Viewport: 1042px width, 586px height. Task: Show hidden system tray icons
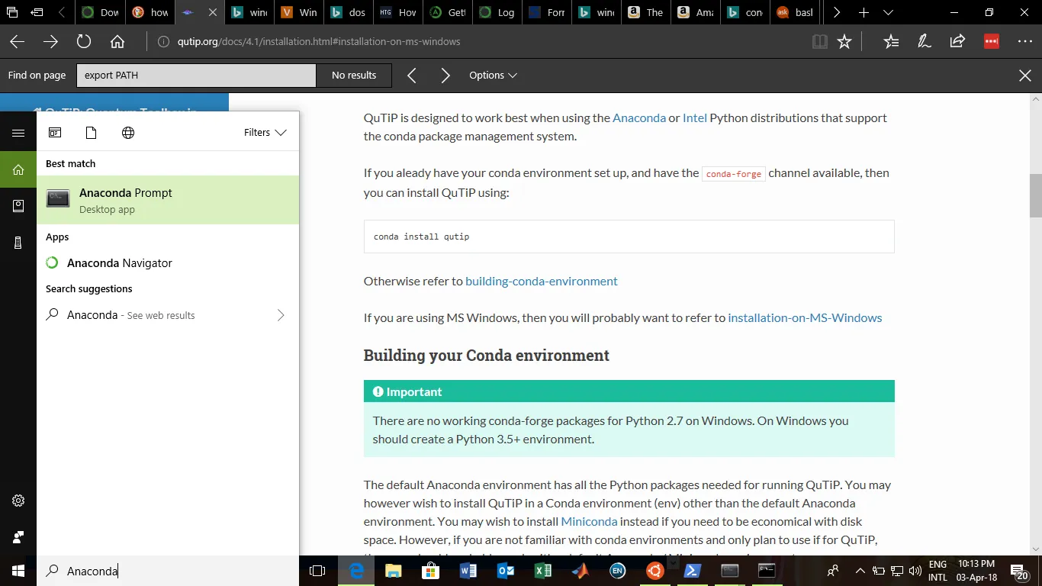tap(860, 571)
